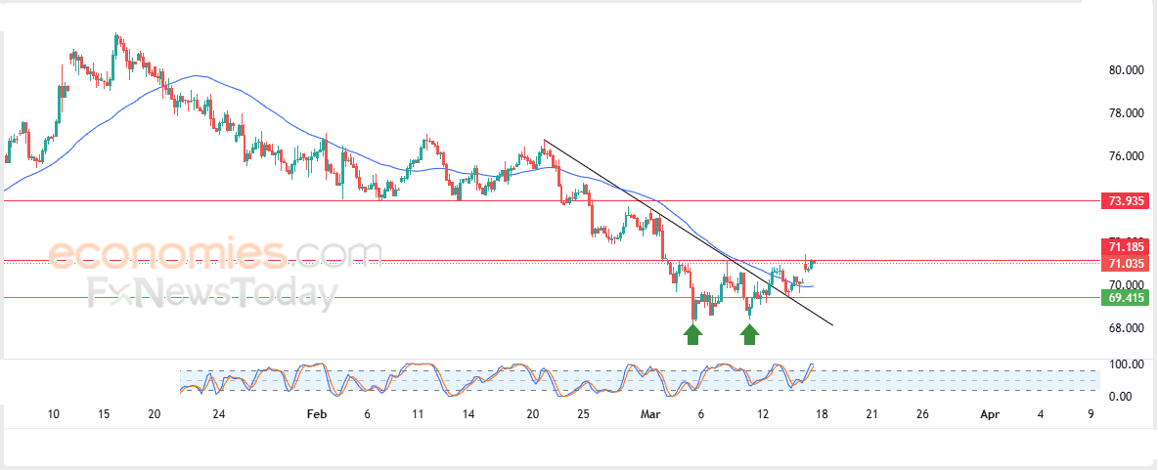This screenshot has height=470, width=1158.
Task: Select the 71.185 red price label
Action: tap(1123, 247)
